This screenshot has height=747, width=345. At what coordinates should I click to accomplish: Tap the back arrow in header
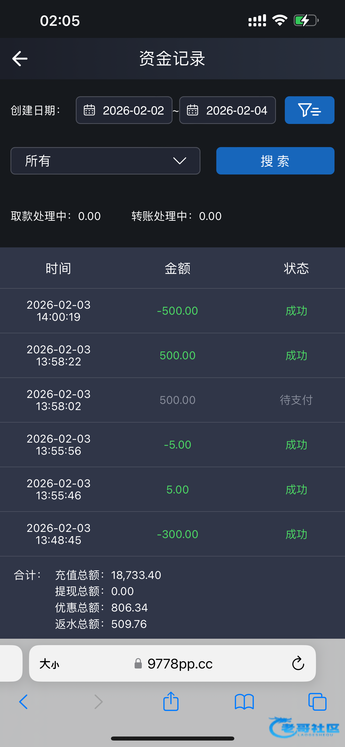coord(20,59)
